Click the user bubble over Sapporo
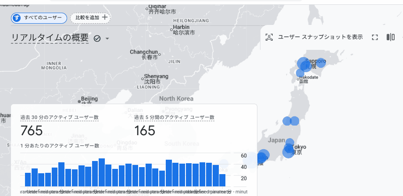Image resolution: width=403 pixels, height=196 pixels. pyautogui.click(x=303, y=64)
